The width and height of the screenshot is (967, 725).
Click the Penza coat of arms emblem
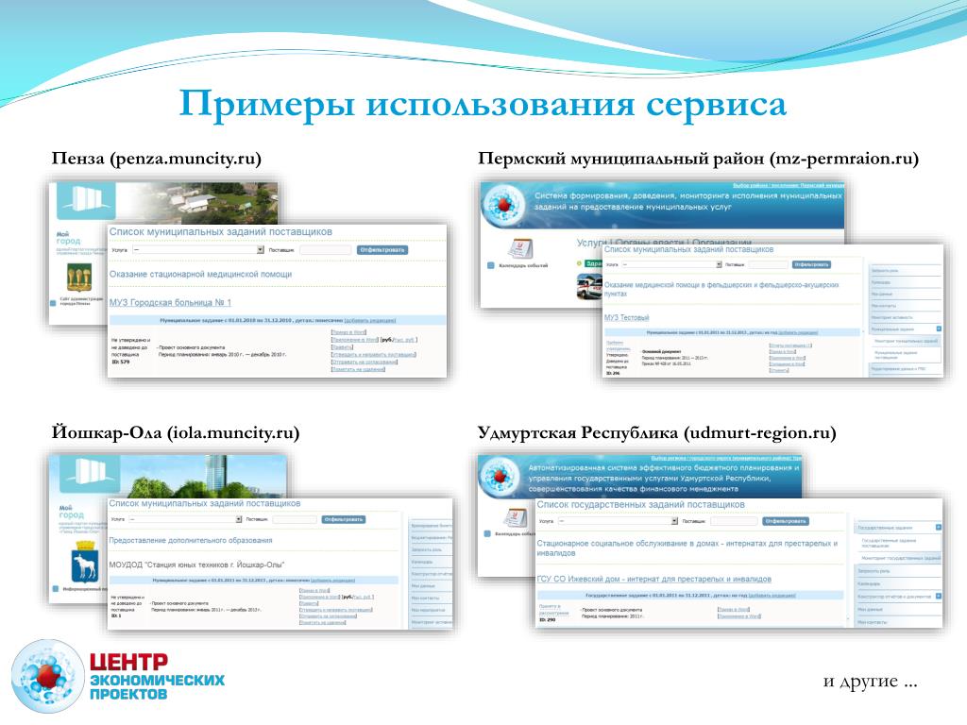tap(79, 277)
